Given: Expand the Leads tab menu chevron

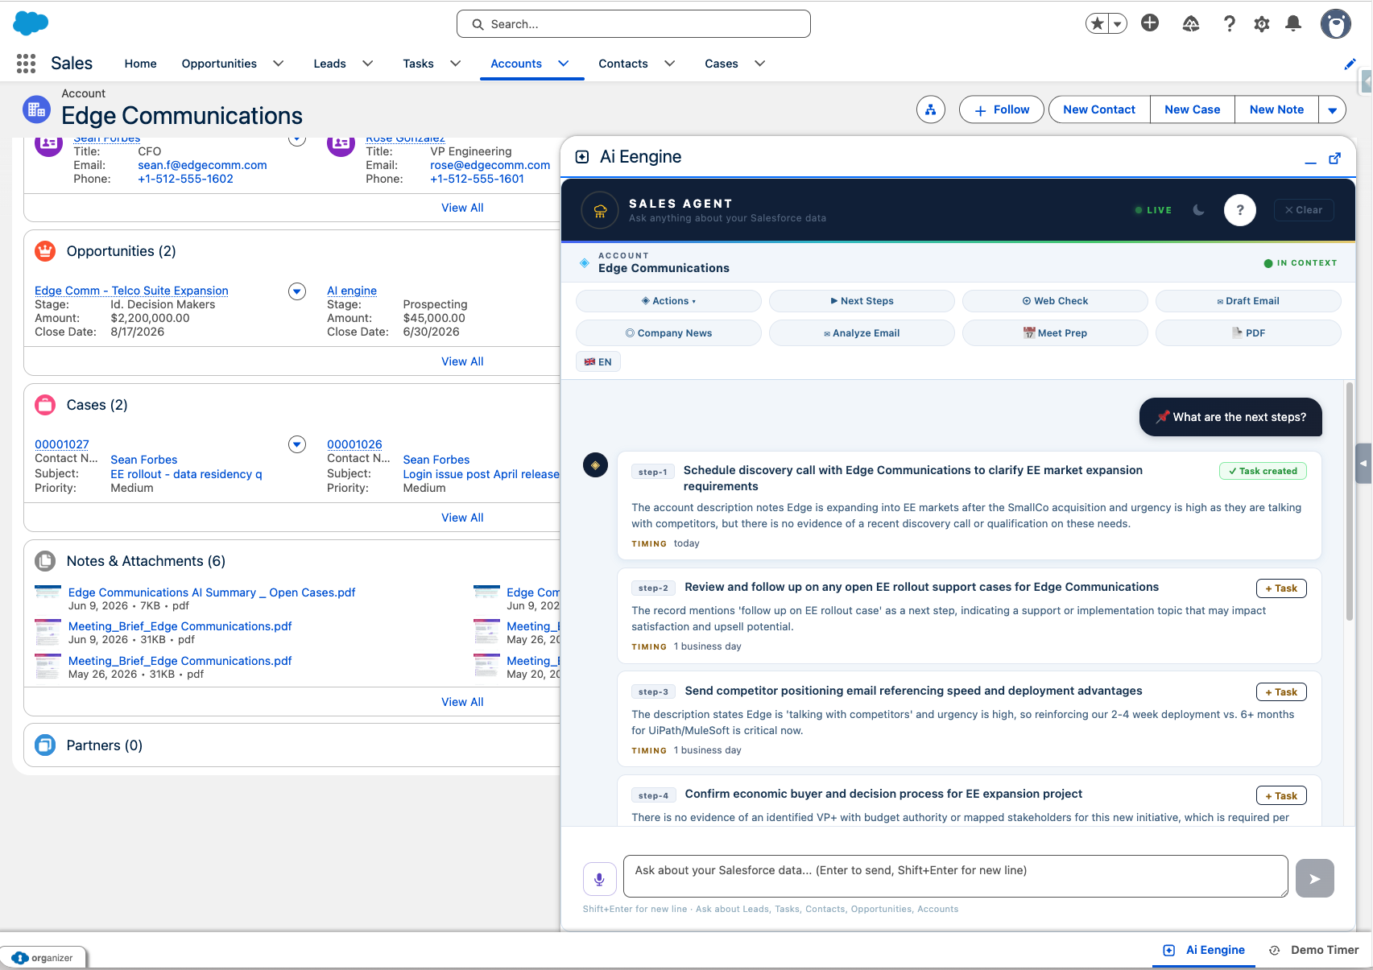Looking at the screenshot, I should 368,64.
